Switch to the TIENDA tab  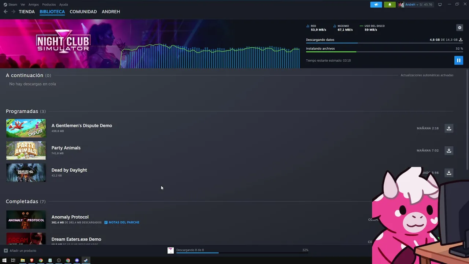point(27,11)
